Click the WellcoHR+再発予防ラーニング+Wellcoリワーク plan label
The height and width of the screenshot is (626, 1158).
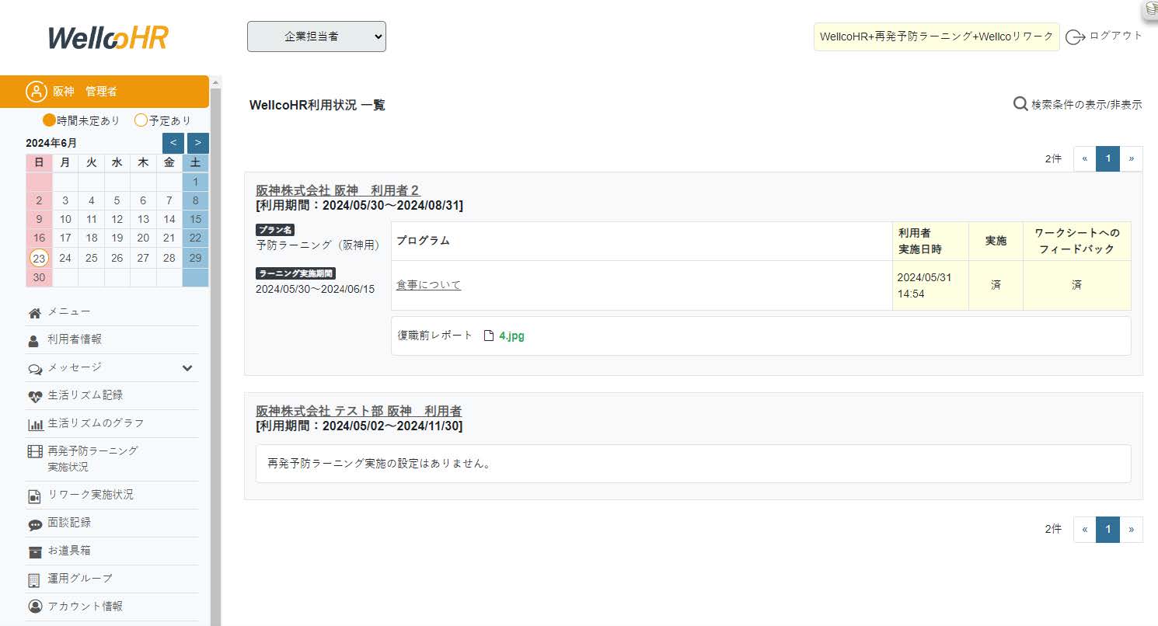937,37
